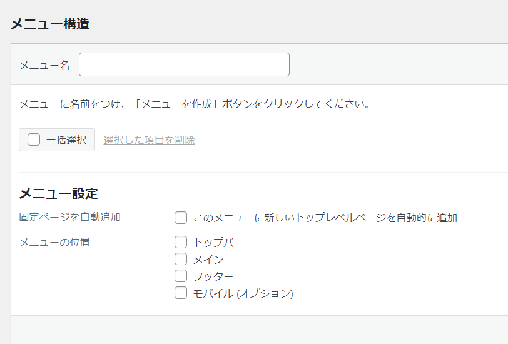Screen dimensions: 508x344
Task: Check the モバイル (オプション) checkbox
Action: point(181,293)
